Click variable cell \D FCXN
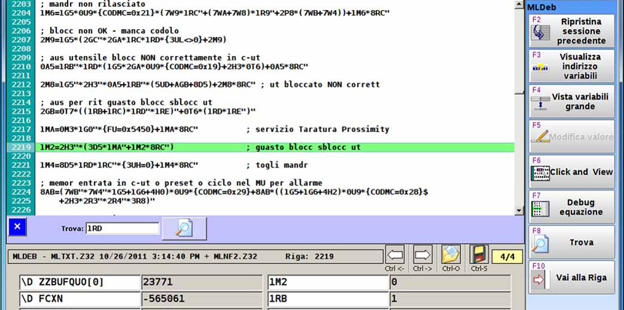The height and width of the screenshot is (310, 624). pyautogui.click(x=79, y=298)
